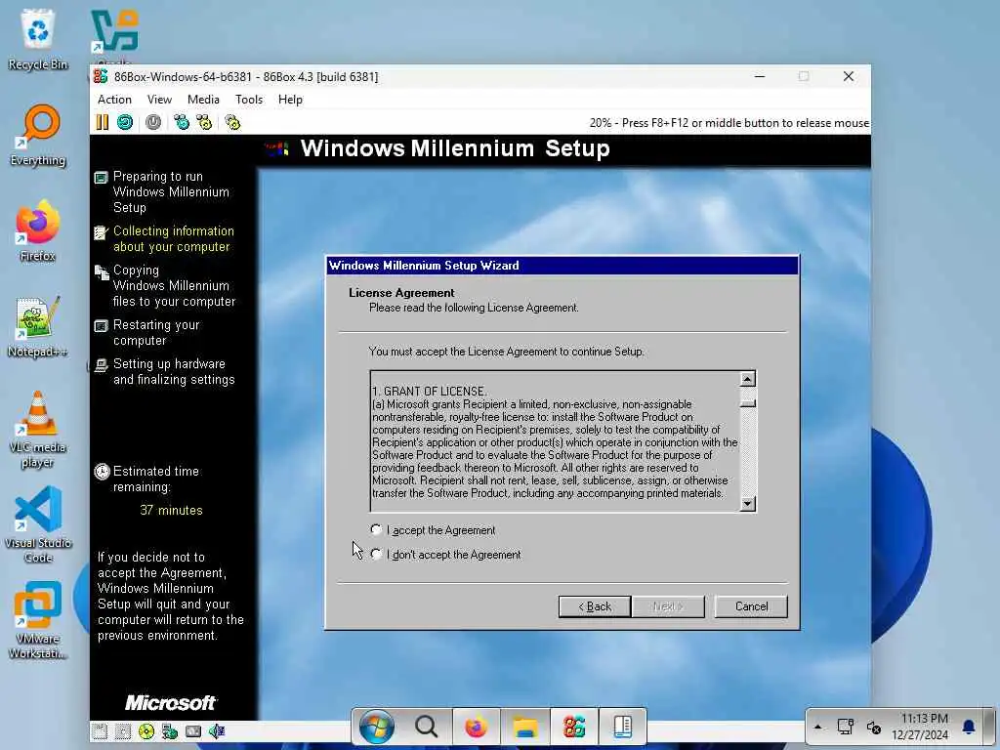Open 86Box settings gear icon

[232, 122]
